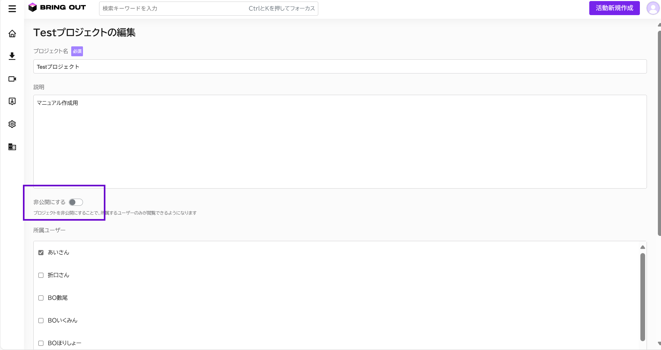Open the user avatar profile icon
The image size is (661, 350).
653,8
